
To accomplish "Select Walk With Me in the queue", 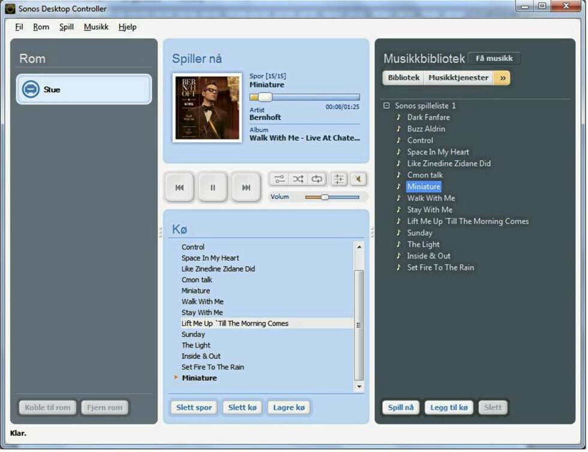I will pyautogui.click(x=203, y=301).
